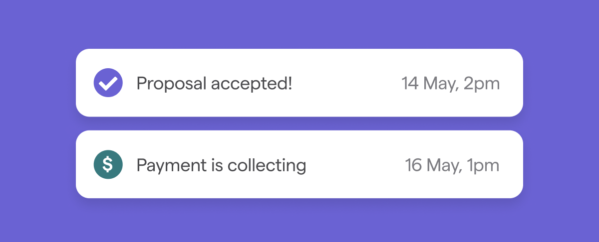Select the bottom notification's date label

pos(452,165)
